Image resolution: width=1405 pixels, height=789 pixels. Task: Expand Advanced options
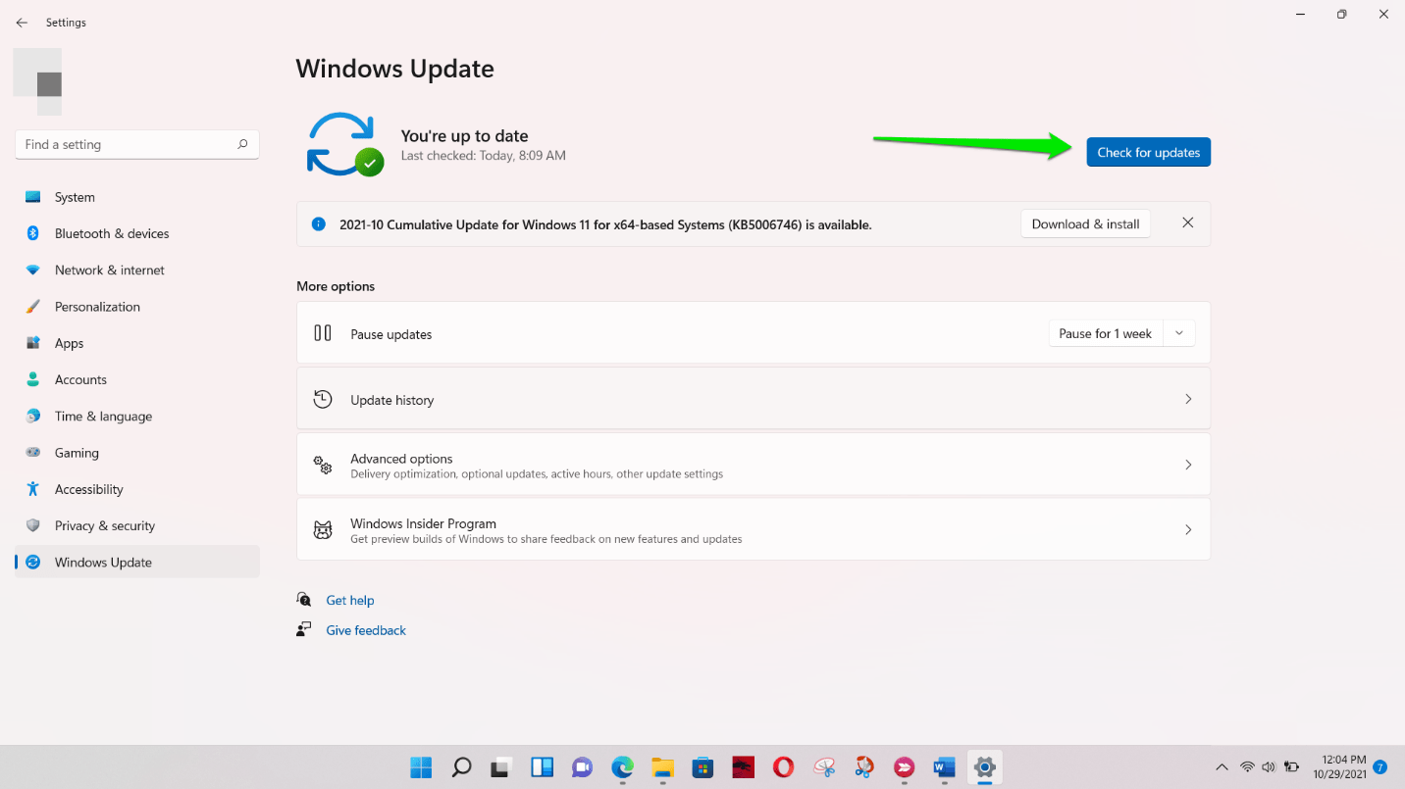tap(754, 465)
